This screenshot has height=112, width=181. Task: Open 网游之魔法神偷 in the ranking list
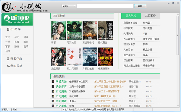pos(132,66)
